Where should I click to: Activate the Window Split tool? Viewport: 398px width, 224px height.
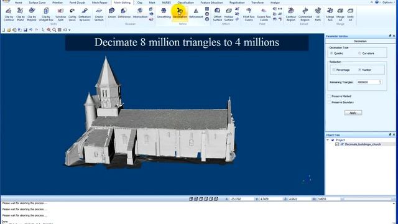pos(60,14)
